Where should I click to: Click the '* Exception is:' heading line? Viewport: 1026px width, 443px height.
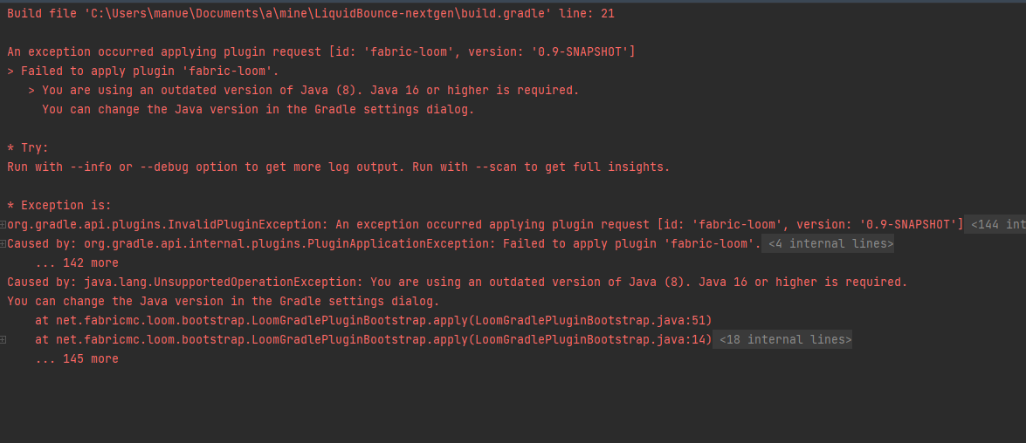pyautogui.click(x=59, y=206)
